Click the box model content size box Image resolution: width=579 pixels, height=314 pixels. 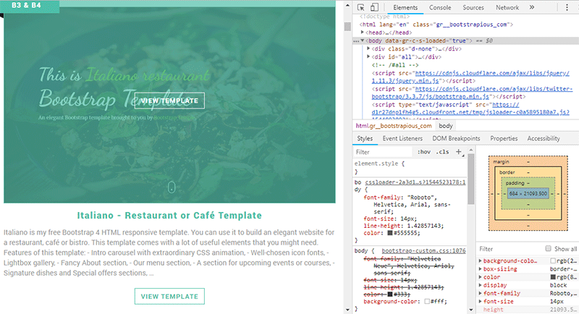528,193
